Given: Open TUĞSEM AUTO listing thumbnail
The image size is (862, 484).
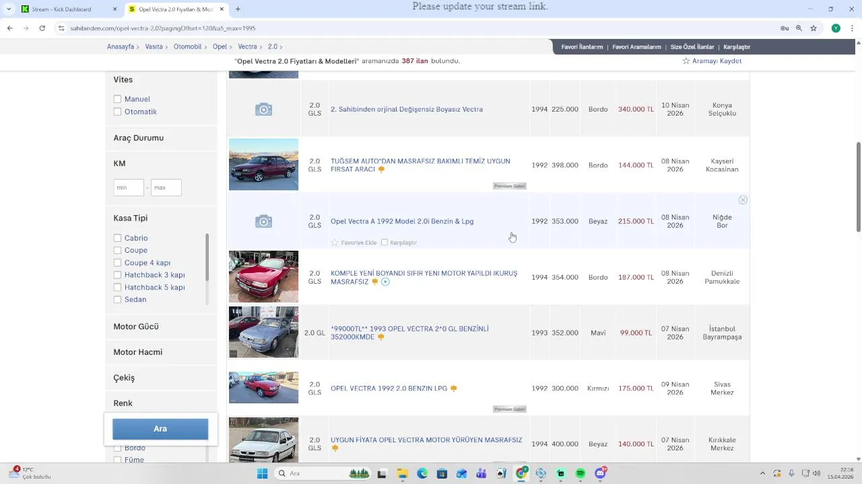Looking at the screenshot, I should [x=263, y=165].
